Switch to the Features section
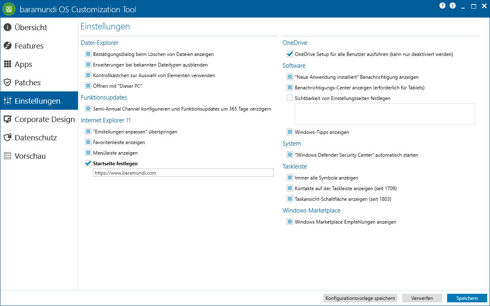The image size is (490, 306). [39, 46]
